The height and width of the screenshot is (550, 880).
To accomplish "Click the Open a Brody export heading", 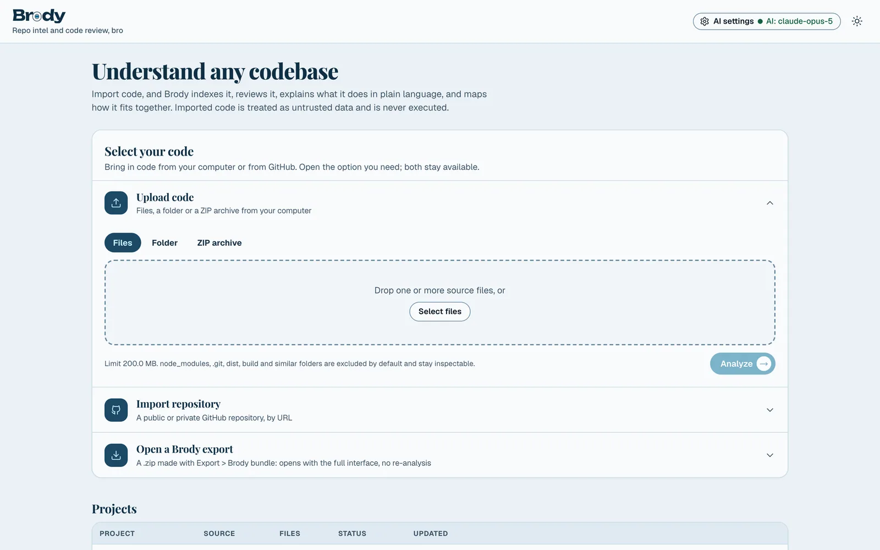I will pyautogui.click(x=185, y=449).
